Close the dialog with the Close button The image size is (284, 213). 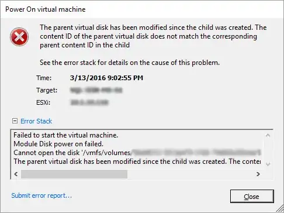252,197
